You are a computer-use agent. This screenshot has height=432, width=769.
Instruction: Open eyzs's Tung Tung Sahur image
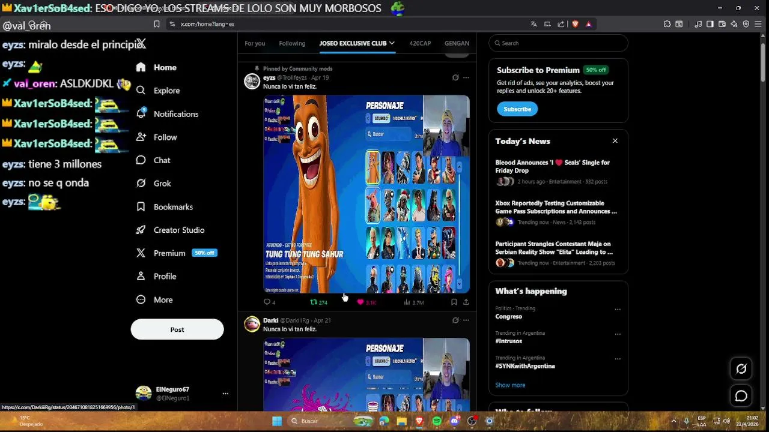point(366,194)
